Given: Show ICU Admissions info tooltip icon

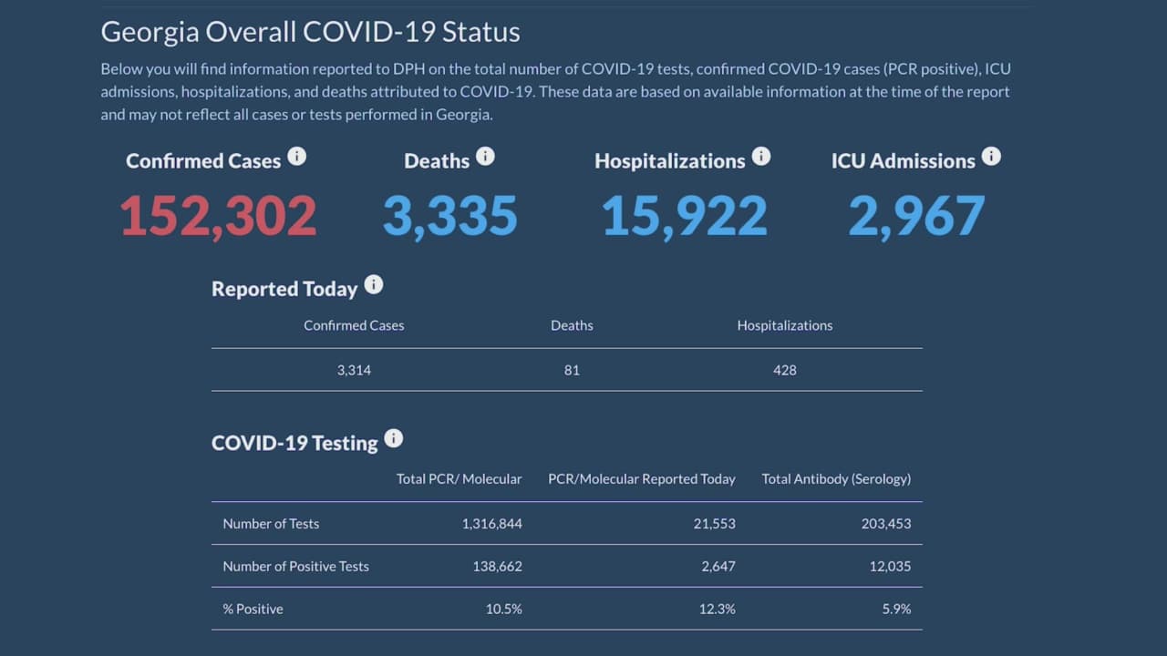Looking at the screenshot, I should coord(991,157).
